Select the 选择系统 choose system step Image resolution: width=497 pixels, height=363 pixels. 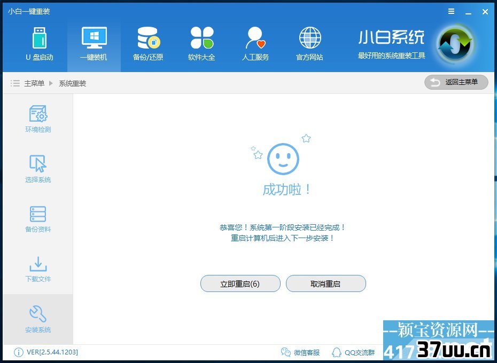(x=38, y=169)
